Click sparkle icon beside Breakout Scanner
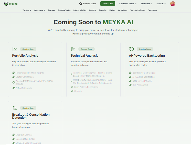The image size is (191, 145). click(14, 135)
